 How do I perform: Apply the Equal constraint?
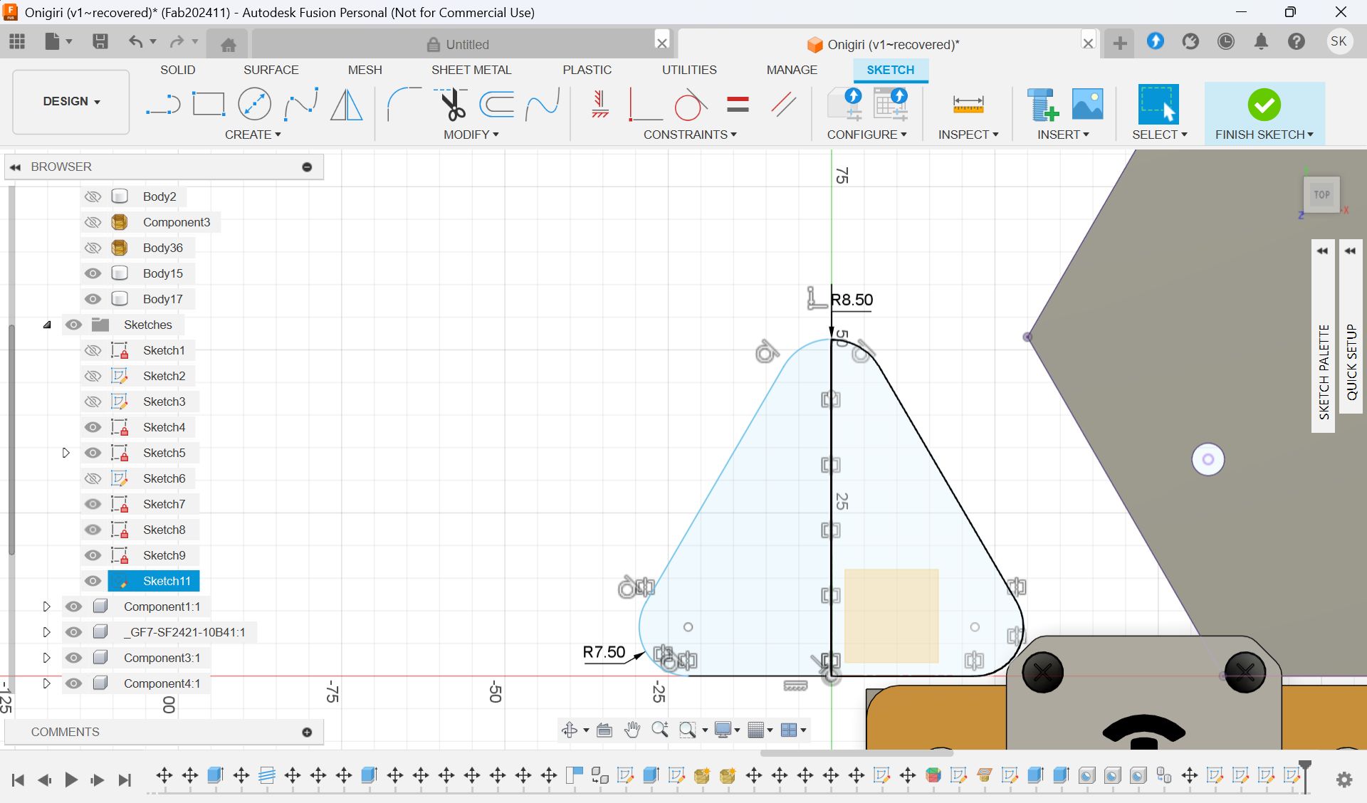point(738,105)
